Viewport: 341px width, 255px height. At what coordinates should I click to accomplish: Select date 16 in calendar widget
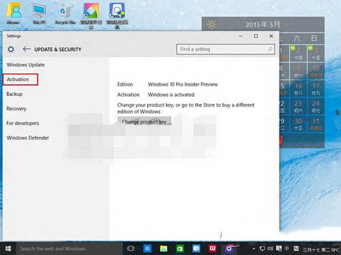click(298, 88)
